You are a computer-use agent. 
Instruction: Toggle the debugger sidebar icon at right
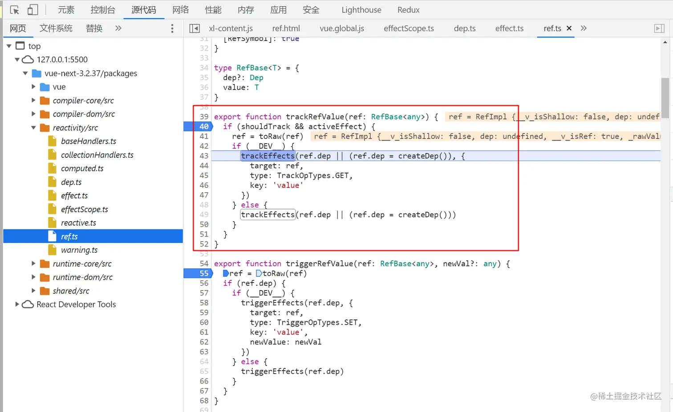(x=659, y=28)
